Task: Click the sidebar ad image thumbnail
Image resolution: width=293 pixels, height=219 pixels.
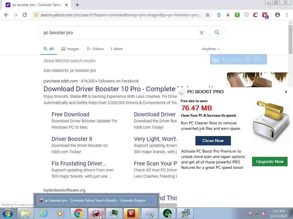Action: pyautogui.click(x=257, y=80)
